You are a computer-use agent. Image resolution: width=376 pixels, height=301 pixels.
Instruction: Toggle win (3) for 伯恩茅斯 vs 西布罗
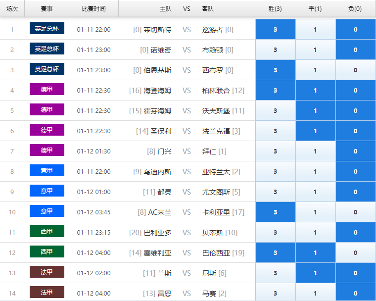275,70
